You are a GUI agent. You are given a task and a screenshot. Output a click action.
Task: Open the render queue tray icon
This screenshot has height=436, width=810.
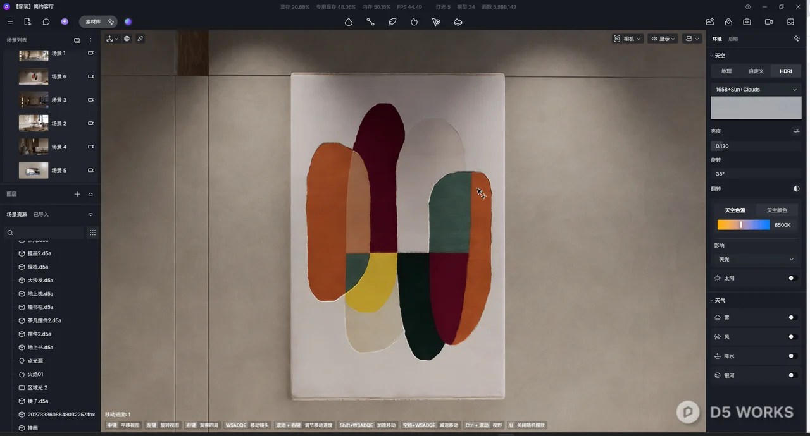(790, 21)
